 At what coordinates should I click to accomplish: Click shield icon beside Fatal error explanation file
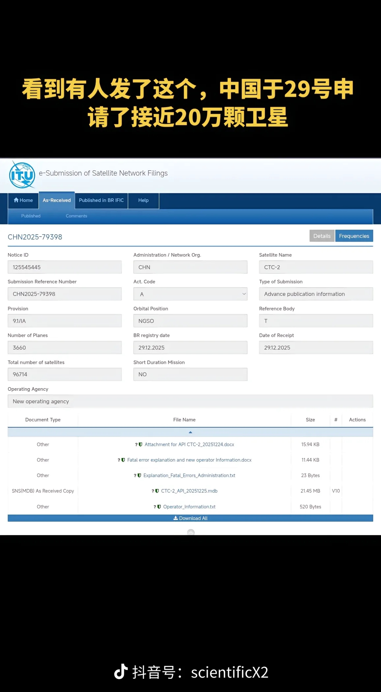(123, 460)
